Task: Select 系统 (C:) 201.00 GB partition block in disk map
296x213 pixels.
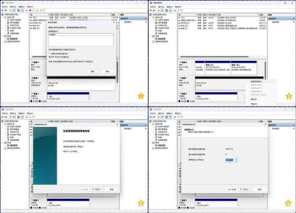Action: tap(218, 68)
